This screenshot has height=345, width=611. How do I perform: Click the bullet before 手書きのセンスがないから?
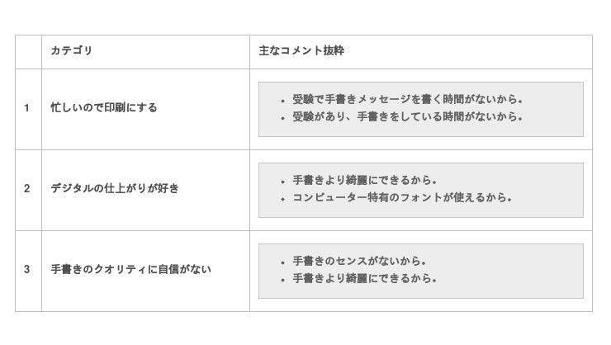pos(282,262)
